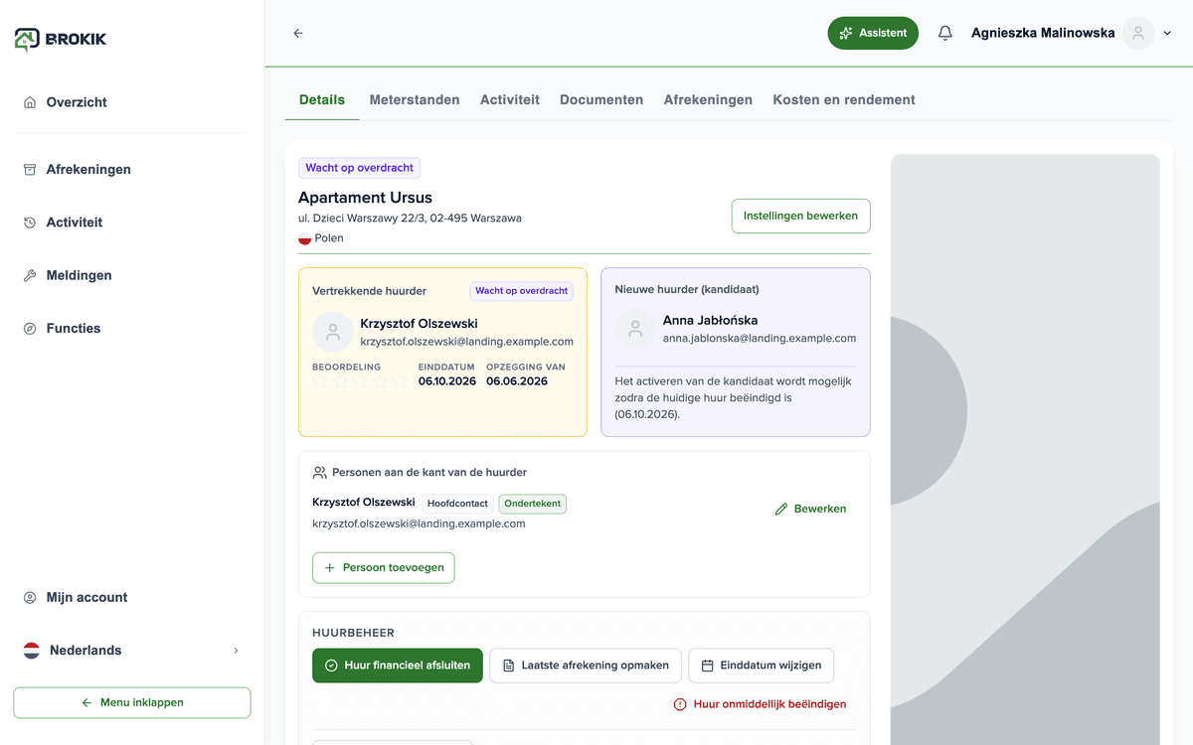1193x745 pixels.
Task: Click the Netherlands flag icon
Action: click(x=32, y=651)
